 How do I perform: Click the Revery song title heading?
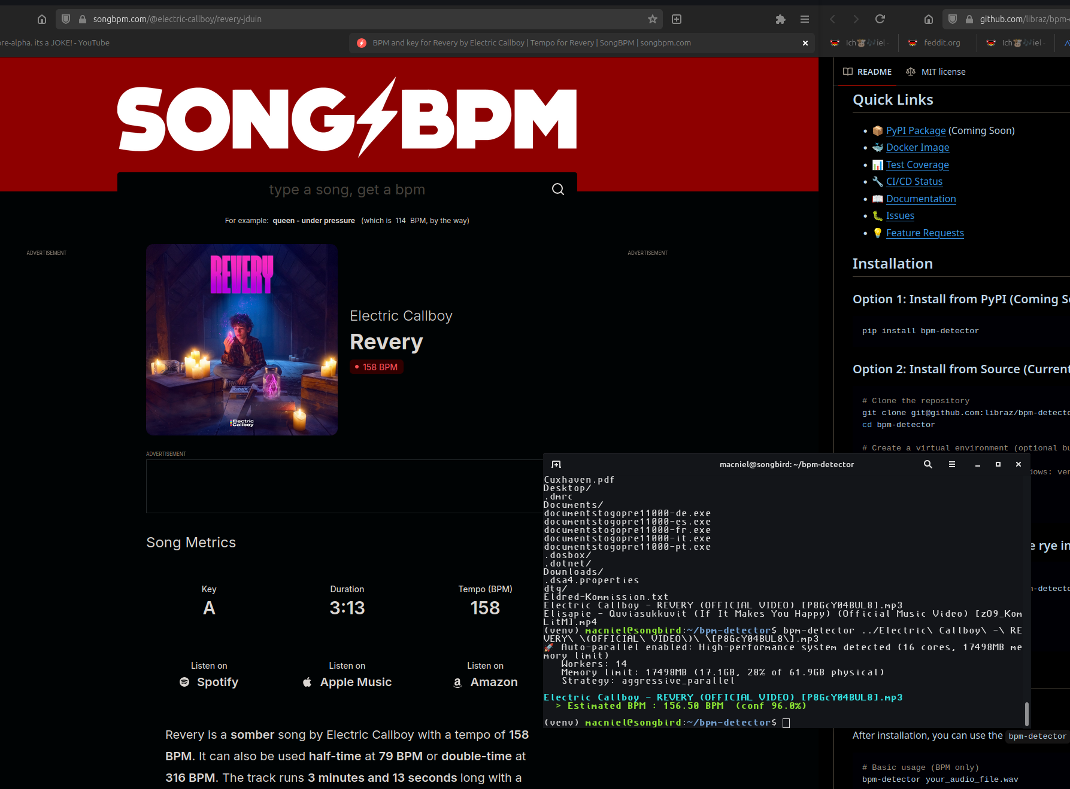click(x=386, y=342)
